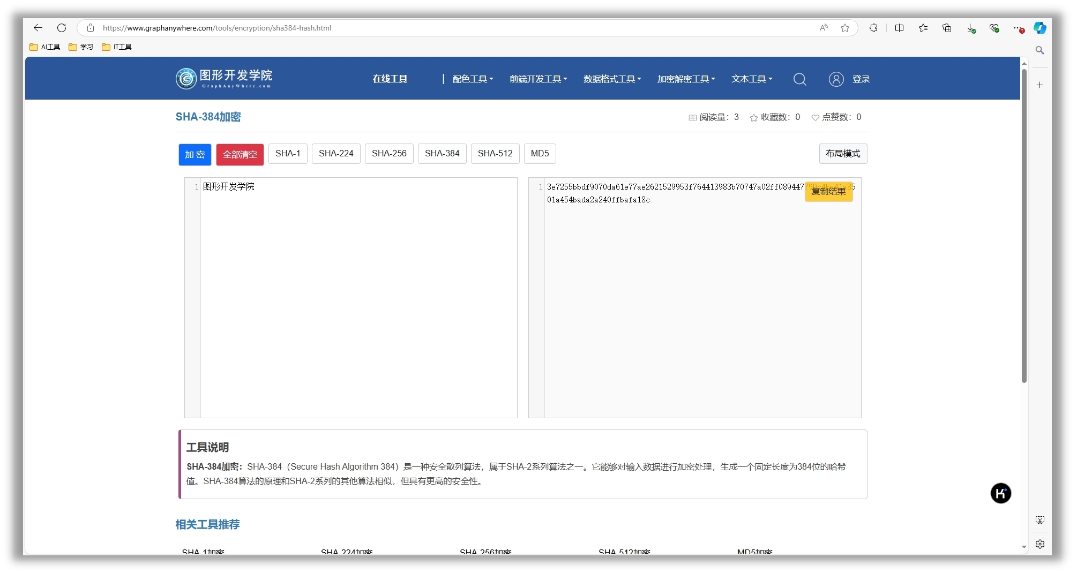Open the 学习 bookmark folder
Viewport: 1077px width, 573px height.
tap(81, 47)
